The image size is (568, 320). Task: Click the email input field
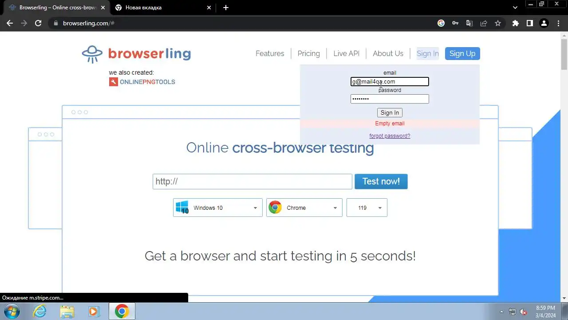[390, 81]
